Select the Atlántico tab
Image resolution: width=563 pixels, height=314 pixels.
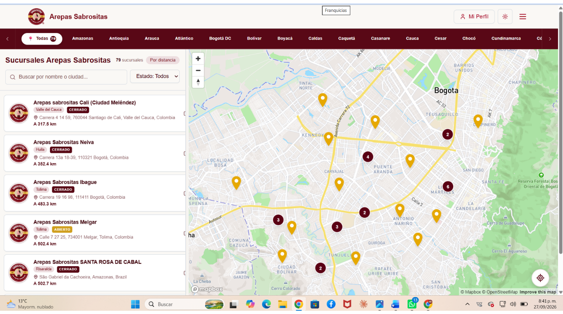(184, 39)
